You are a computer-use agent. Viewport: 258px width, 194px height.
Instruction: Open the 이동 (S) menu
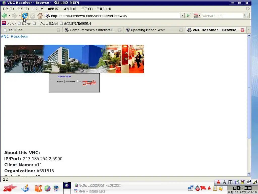click(x=54, y=9)
